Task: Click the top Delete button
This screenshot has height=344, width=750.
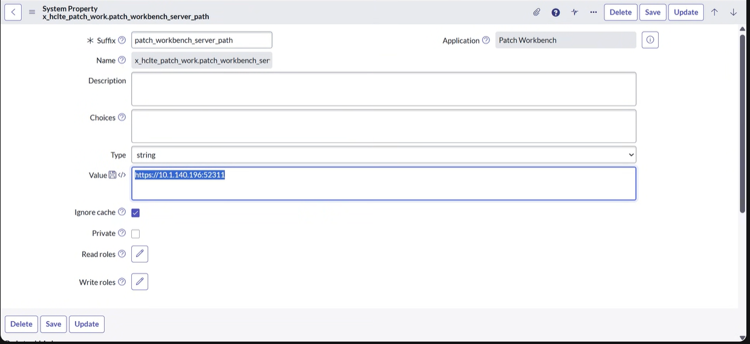Action: (x=621, y=12)
